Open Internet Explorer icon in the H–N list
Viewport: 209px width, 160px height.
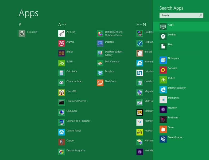coord(140,63)
